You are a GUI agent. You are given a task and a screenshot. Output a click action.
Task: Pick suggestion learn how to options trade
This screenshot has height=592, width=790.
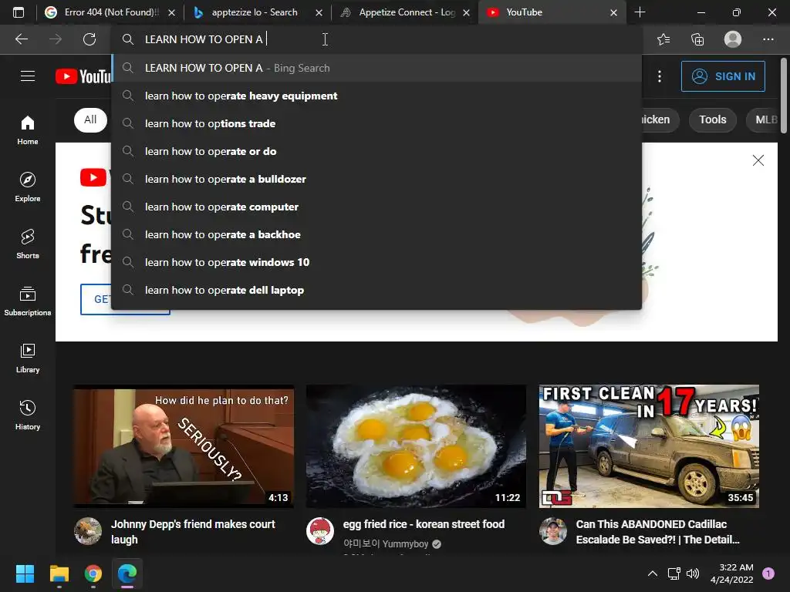[x=376, y=123]
